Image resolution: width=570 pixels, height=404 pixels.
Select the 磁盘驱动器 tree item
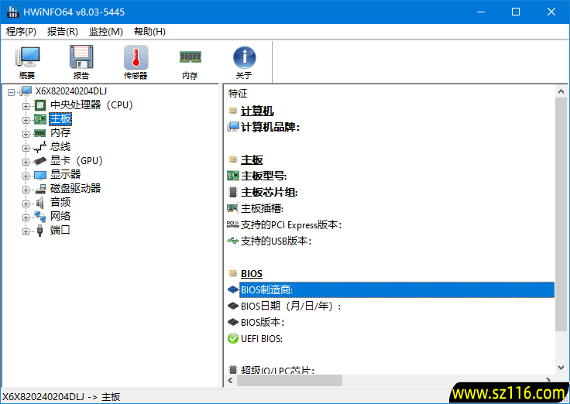[75, 188]
